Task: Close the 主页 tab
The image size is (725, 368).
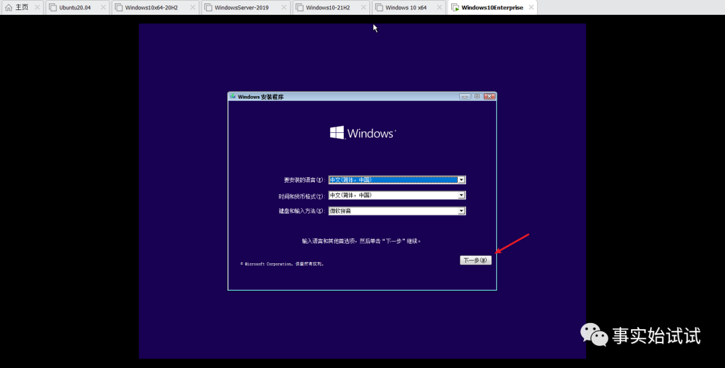Action: click(38, 7)
